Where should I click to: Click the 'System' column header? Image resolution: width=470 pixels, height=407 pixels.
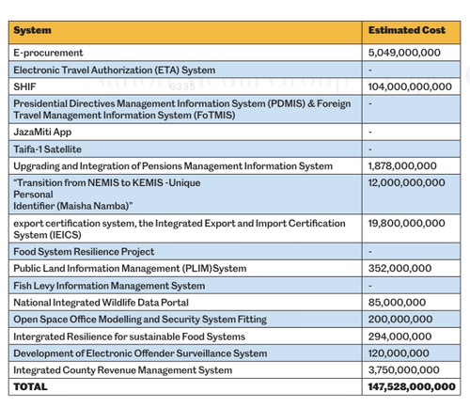[32, 30]
